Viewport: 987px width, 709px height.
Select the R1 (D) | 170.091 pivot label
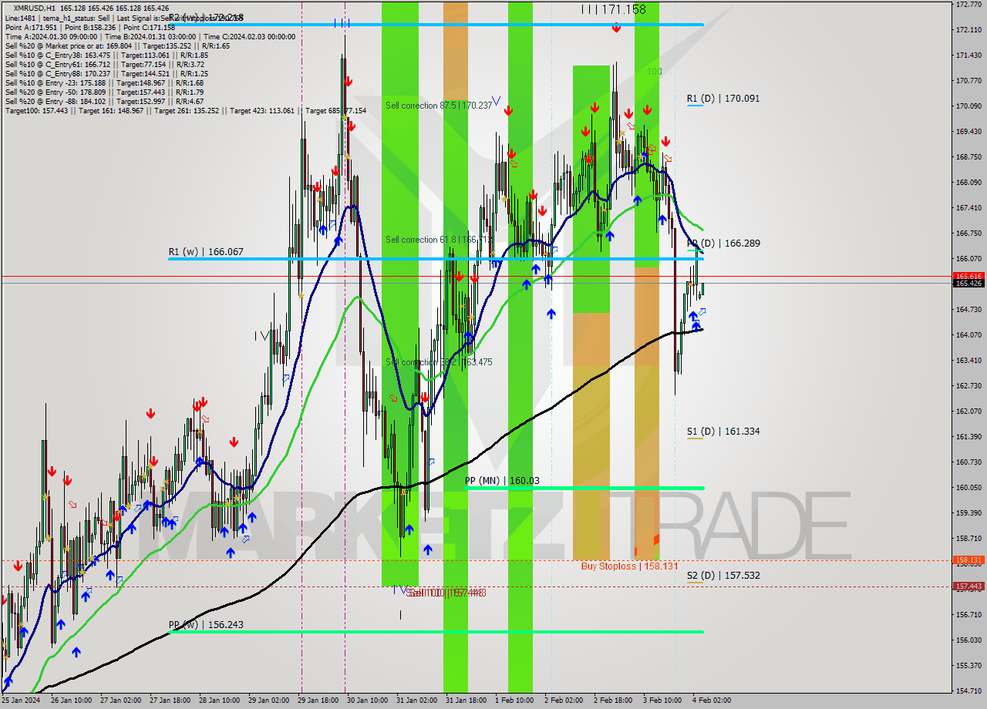[x=723, y=99]
